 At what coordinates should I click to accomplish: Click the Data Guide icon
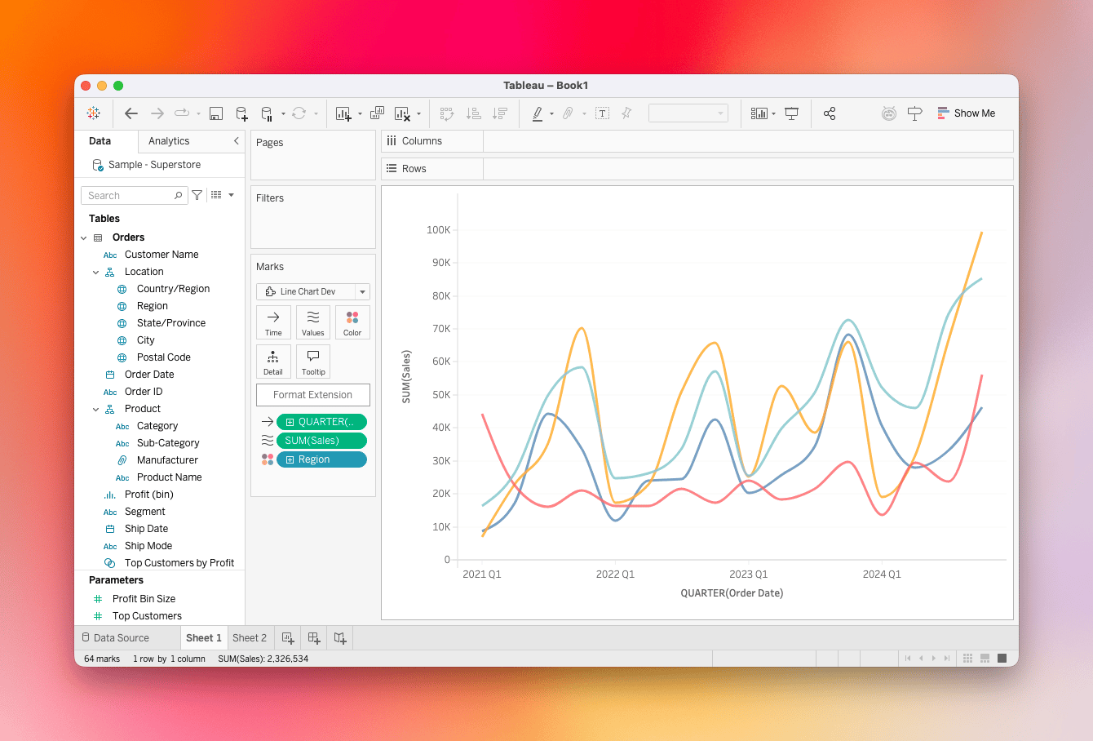[889, 113]
